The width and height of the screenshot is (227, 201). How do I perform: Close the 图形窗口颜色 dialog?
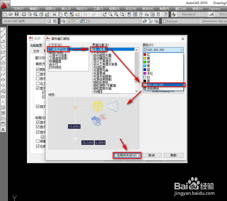pos(183,39)
